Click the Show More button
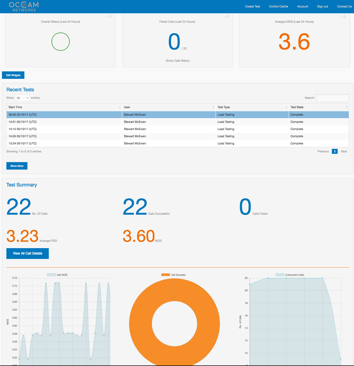 17,166
